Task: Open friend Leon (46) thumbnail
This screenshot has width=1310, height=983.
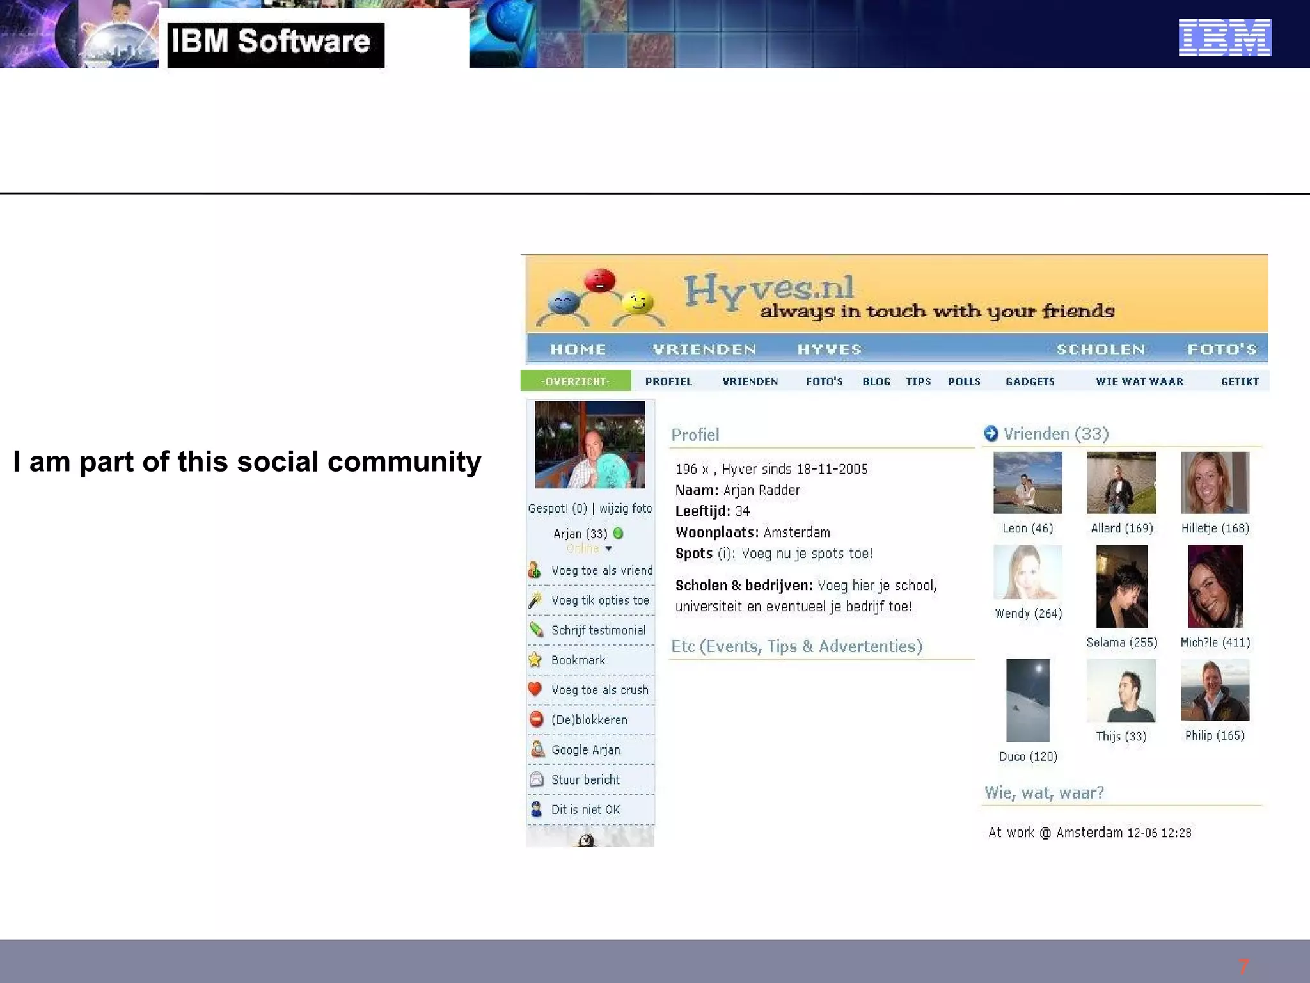Action: [1027, 483]
